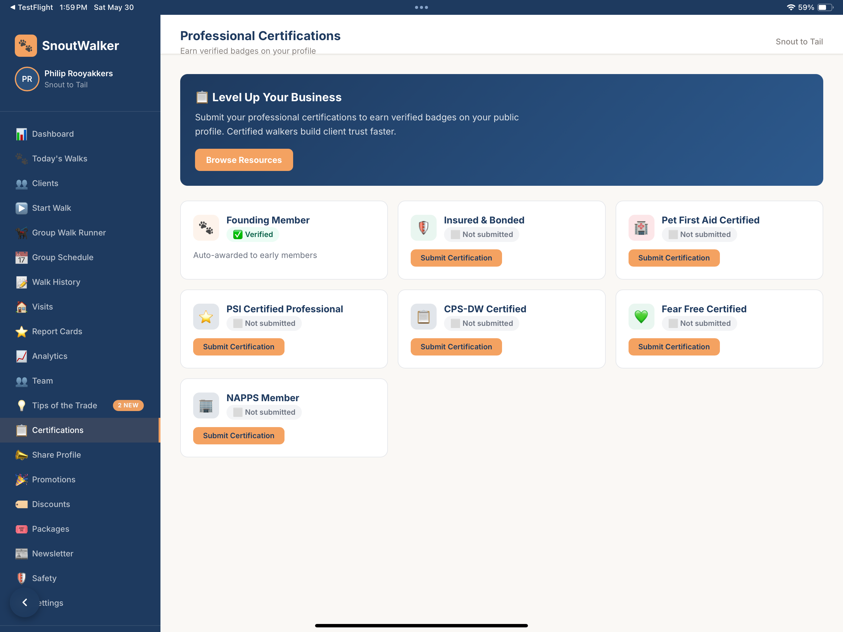The height and width of the screenshot is (632, 843).
Task: Submit certification for CPS-DW Certified
Action: click(456, 347)
